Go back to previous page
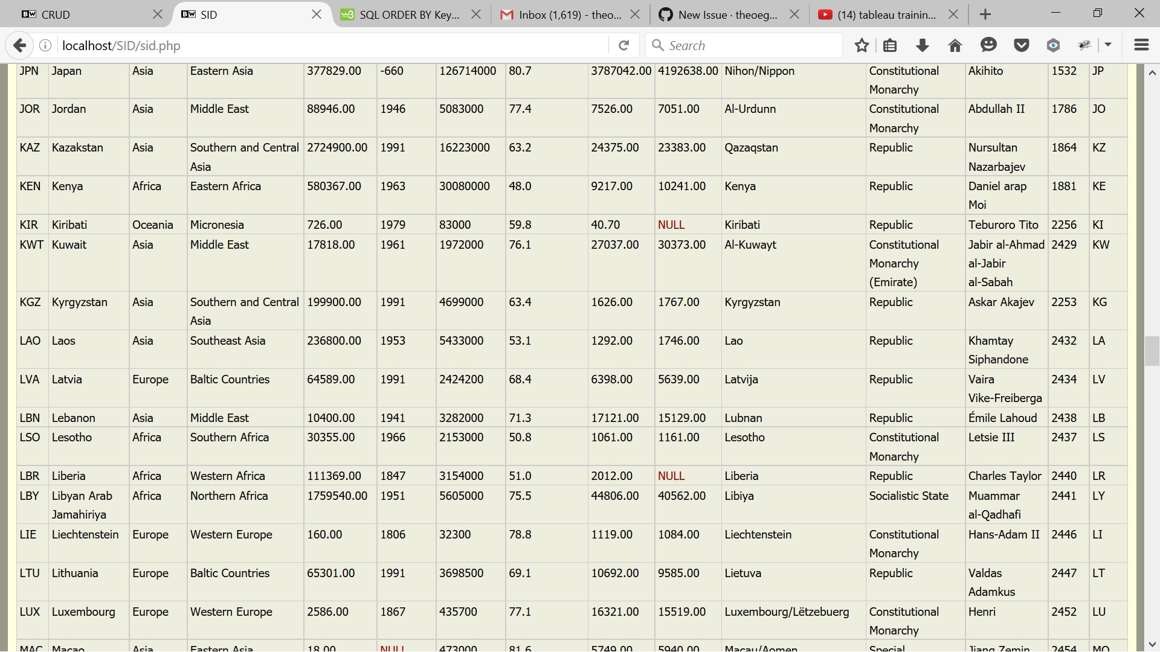1160x652 pixels. coord(19,45)
